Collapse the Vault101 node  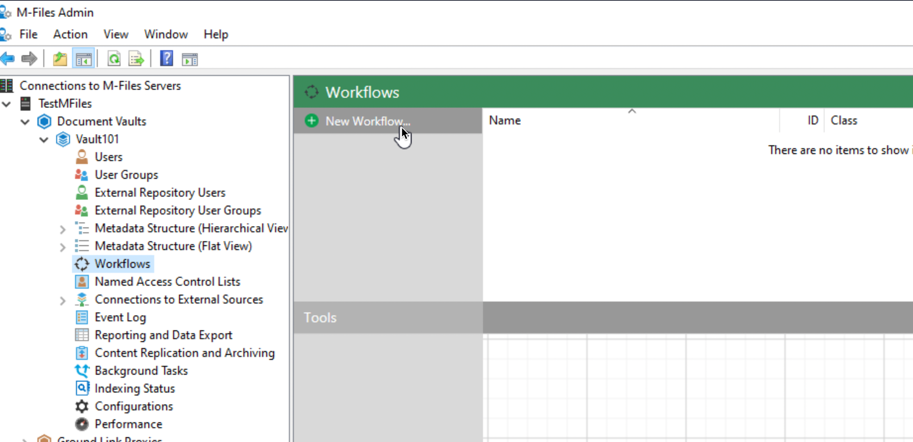click(44, 139)
